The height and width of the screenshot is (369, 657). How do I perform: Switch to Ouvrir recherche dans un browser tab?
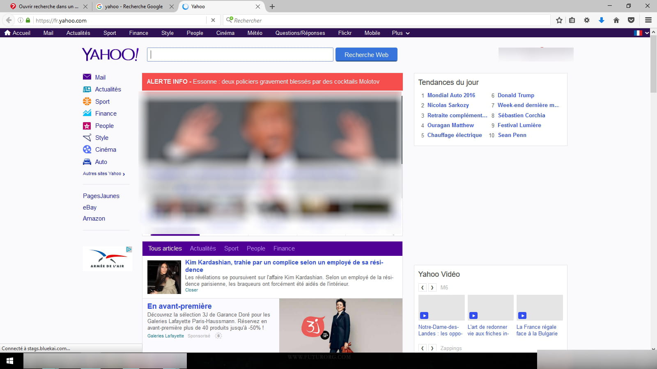(x=48, y=7)
